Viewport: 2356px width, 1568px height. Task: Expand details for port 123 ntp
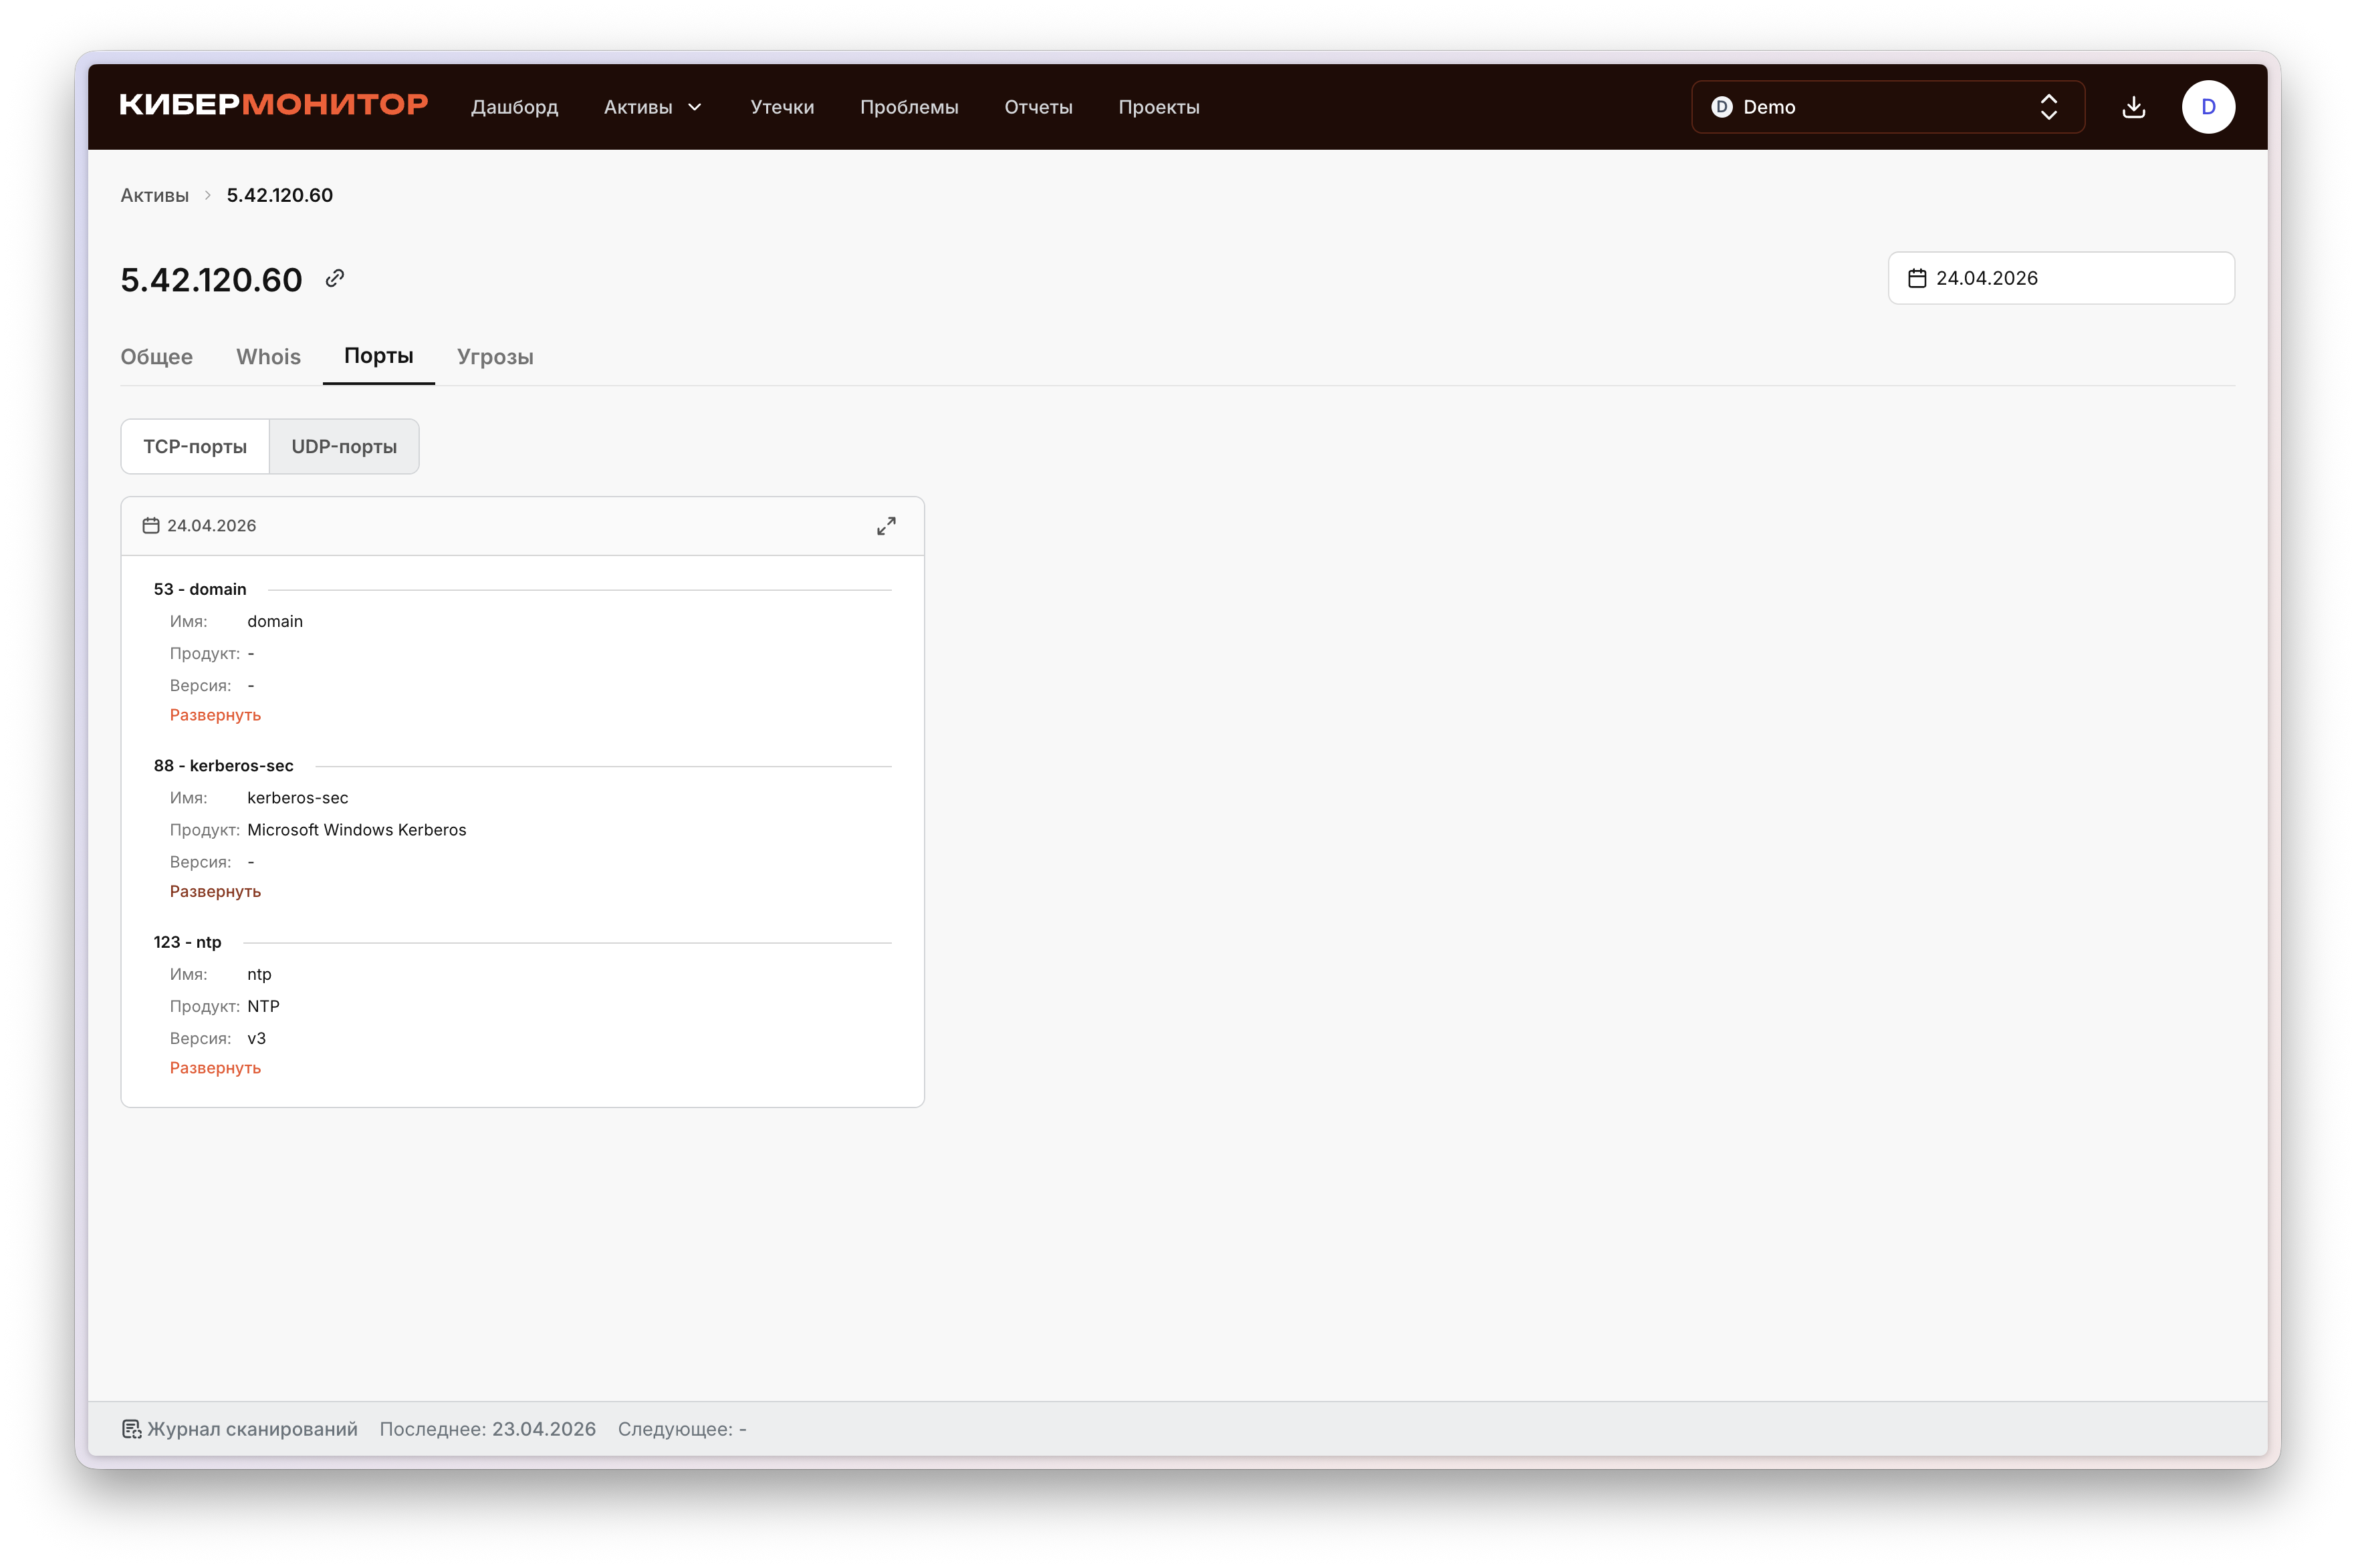coord(215,1068)
